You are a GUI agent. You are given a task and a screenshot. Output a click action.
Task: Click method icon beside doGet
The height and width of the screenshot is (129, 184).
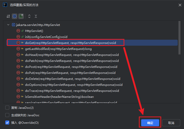click(x=18, y=43)
